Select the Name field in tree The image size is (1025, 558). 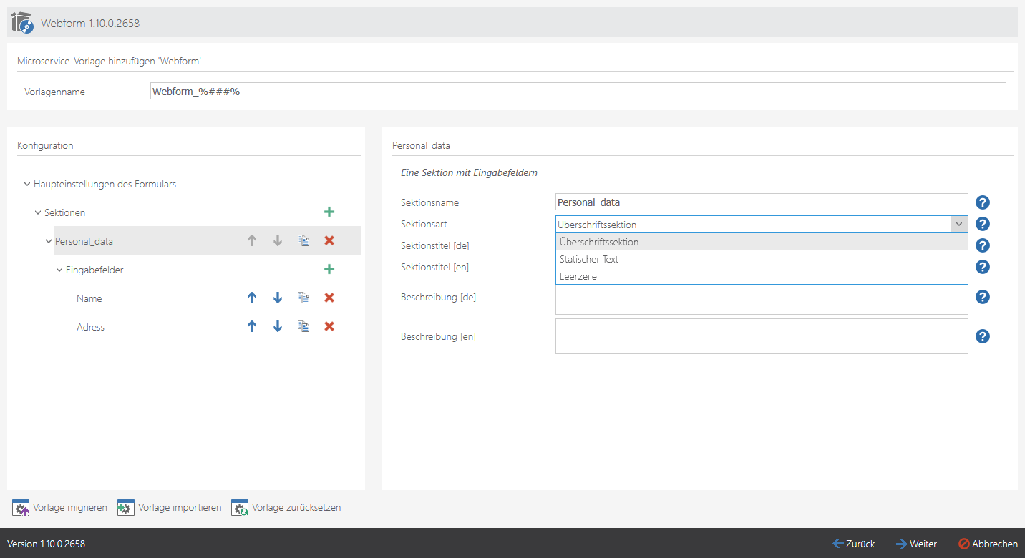(89, 298)
